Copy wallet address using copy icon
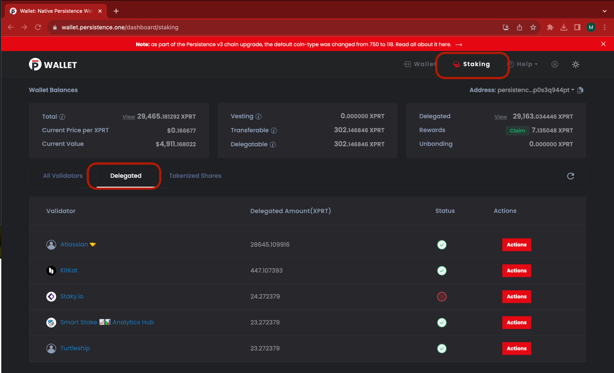Screen dimensions: 614x373 [x=580, y=90]
